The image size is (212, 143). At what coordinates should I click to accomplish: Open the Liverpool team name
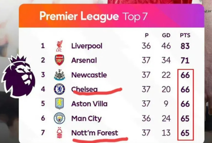[87, 46]
